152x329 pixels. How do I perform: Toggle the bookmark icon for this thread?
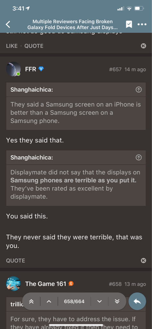point(129,24)
